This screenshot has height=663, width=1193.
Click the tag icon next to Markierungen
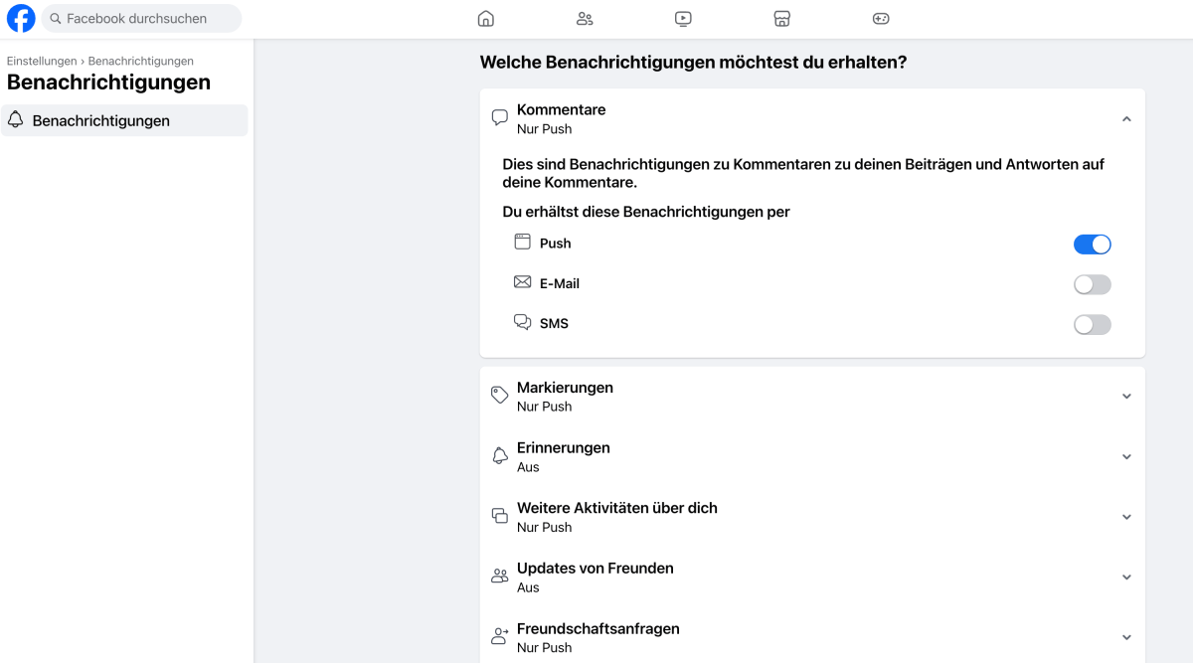click(x=500, y=396)
